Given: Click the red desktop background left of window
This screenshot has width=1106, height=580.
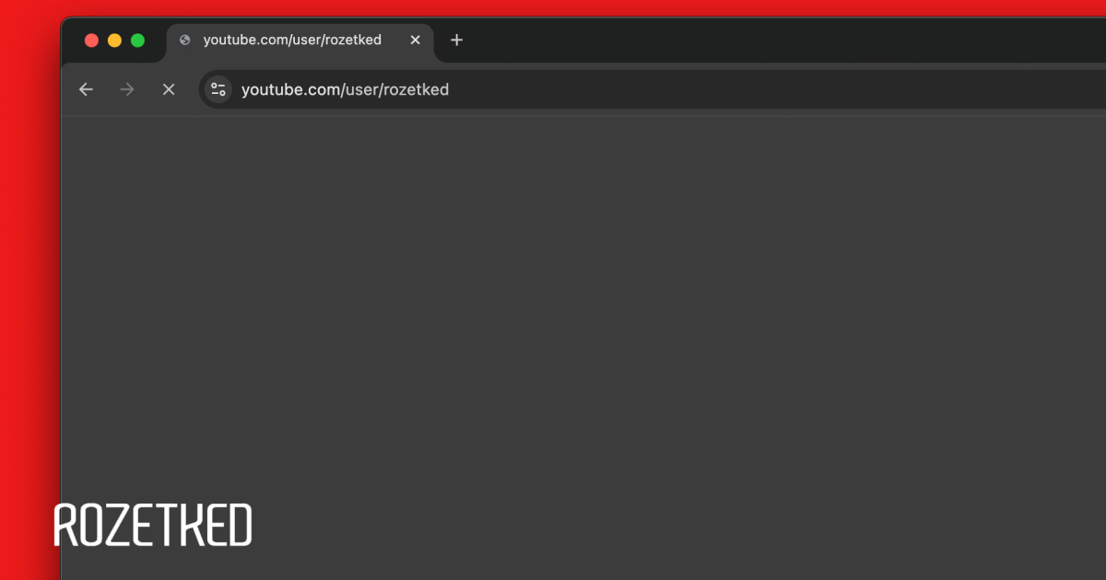Looking at the screenshot, I should click(x=28, y=276).
